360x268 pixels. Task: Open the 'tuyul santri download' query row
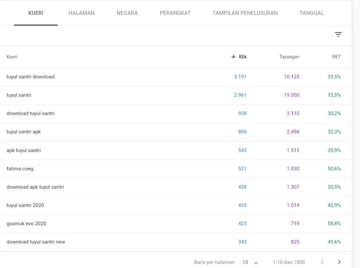(176, 77)
